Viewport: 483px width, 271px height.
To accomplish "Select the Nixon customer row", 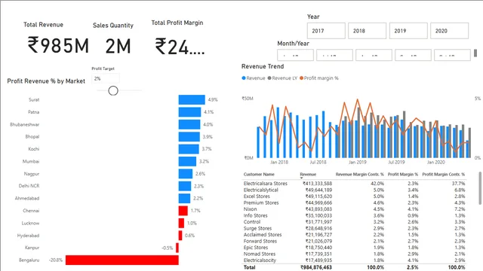I will pos(354,209).
